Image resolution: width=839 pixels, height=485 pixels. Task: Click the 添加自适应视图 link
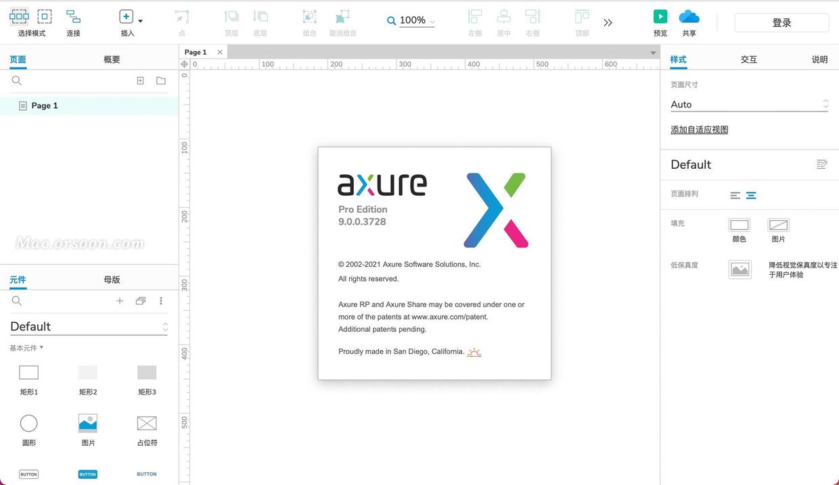pos(699,130)
